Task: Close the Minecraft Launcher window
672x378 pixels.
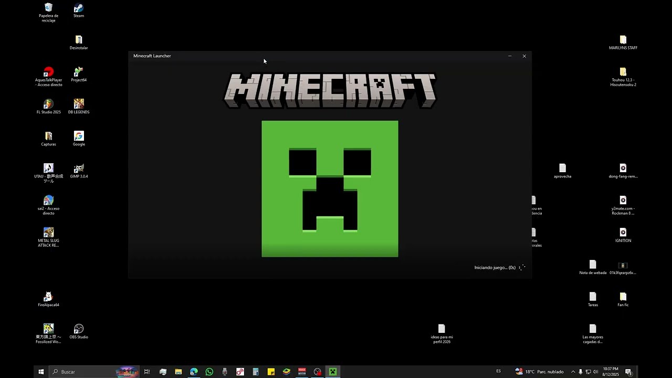Action: (x=524, y=56)
